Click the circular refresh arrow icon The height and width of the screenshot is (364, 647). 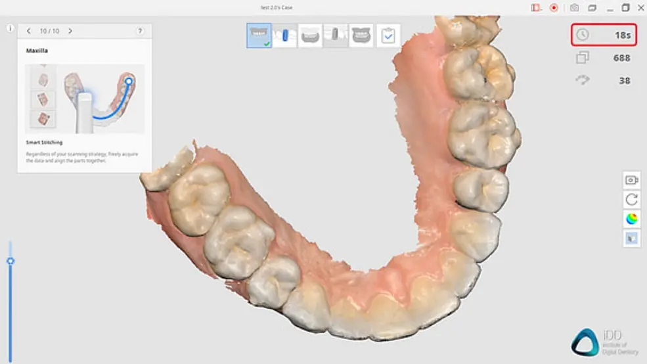631,199
